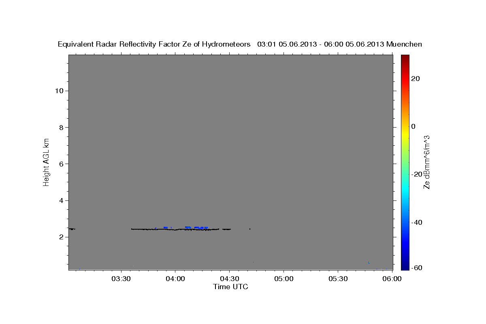Click the 06:00 time tick label
This screenshot has height=324, width=486.
392,279
